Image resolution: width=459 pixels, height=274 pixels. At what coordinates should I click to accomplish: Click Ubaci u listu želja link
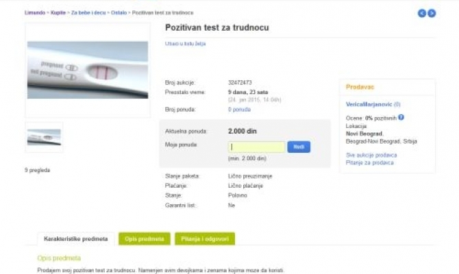[x=185, y=43]
